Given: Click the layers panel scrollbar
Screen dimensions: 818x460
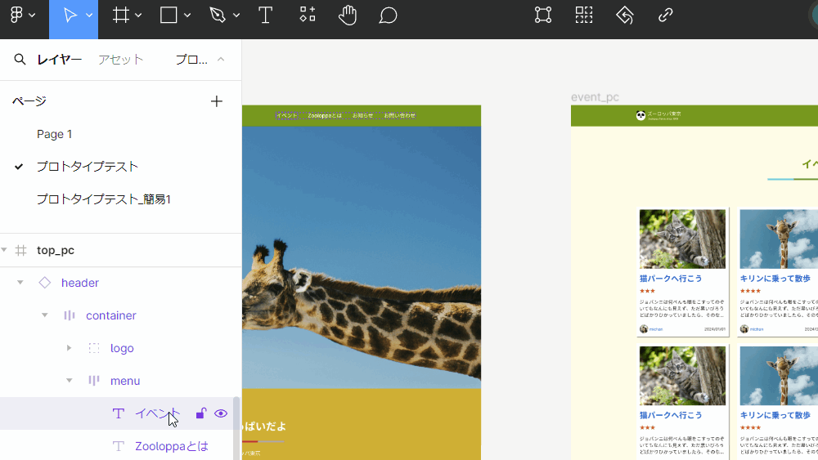Looking at the screenshot, I should [x=236, y=427].
